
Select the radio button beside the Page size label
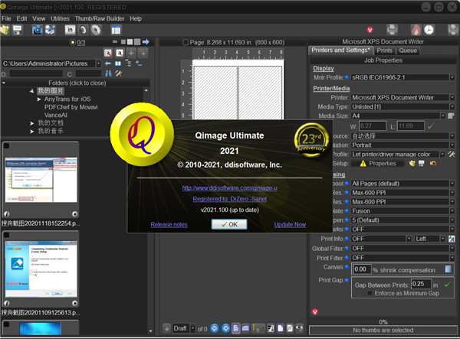tap(185, 41)
